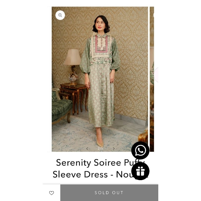
Task: Toggle wishlist status using the heart
Action: click(x=52, y=193)
